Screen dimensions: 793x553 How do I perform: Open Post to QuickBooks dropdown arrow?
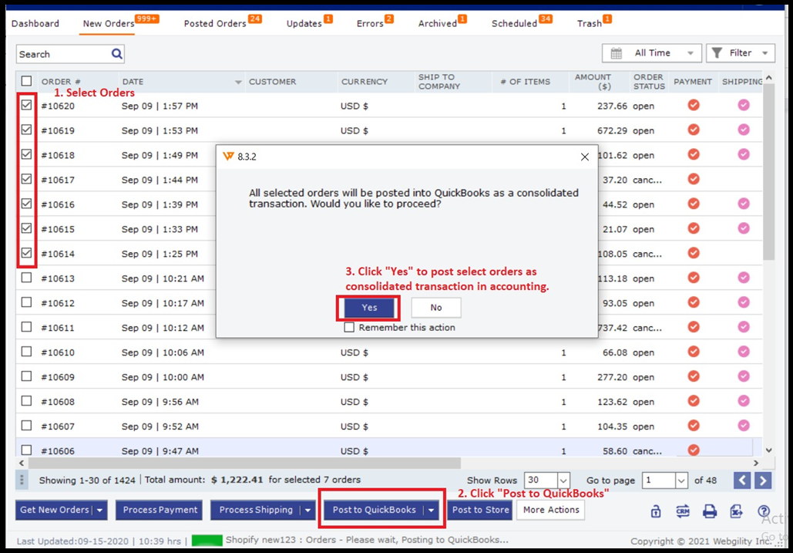coord(432,510)
